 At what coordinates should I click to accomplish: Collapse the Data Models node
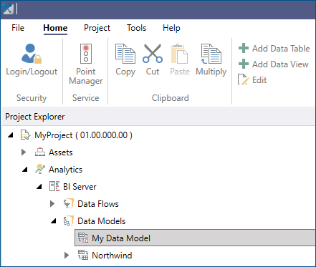point(54,221)
